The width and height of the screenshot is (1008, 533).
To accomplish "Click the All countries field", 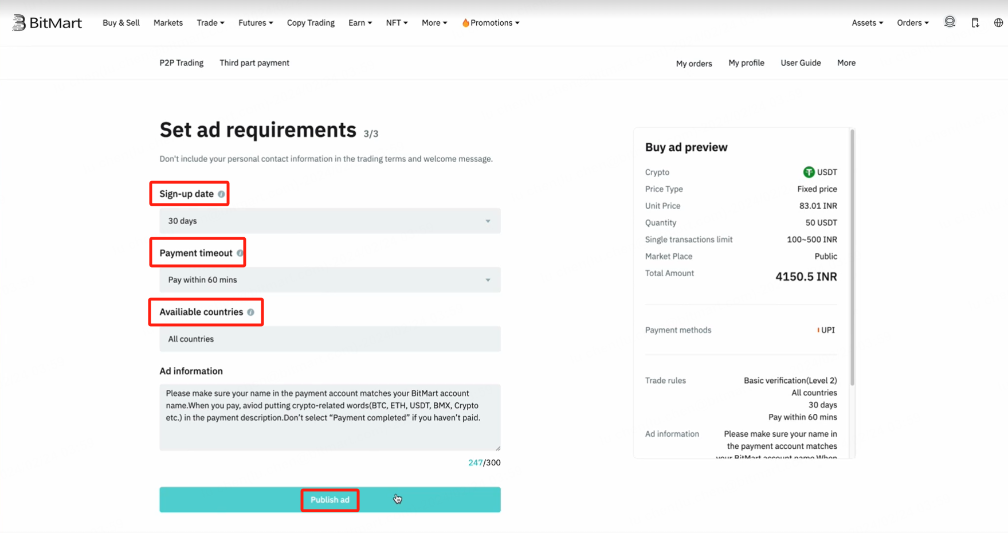I will point(330,339).
